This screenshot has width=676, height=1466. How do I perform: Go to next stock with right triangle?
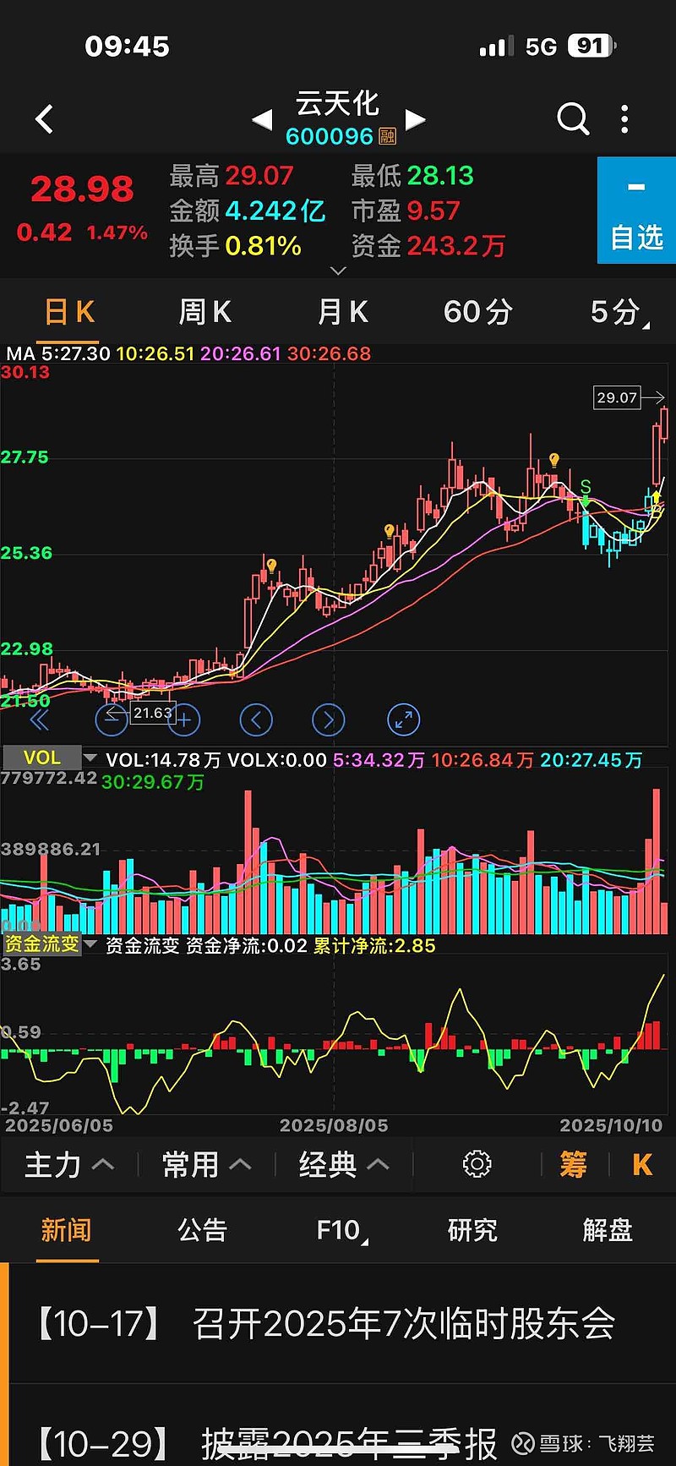(415, 119)
